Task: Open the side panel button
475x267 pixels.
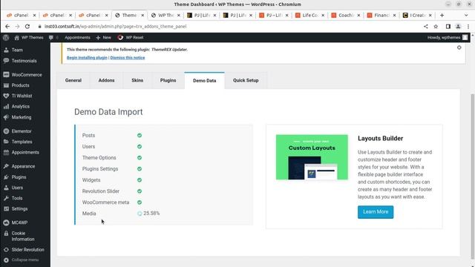Action: pos(448,27)
